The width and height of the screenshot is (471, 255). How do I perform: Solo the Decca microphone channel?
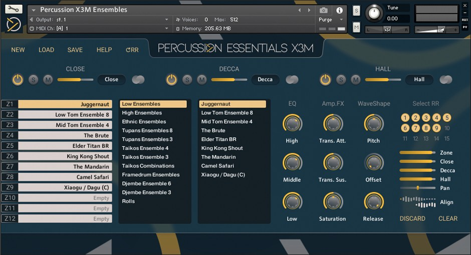[187, 79]
